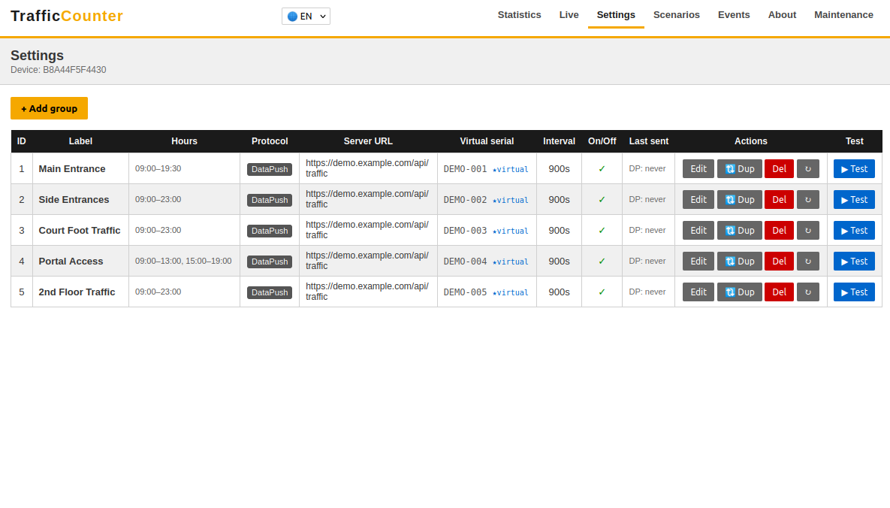Delete the Side Entrances group
Screen dimensions: 890x508
click(779, 199)
